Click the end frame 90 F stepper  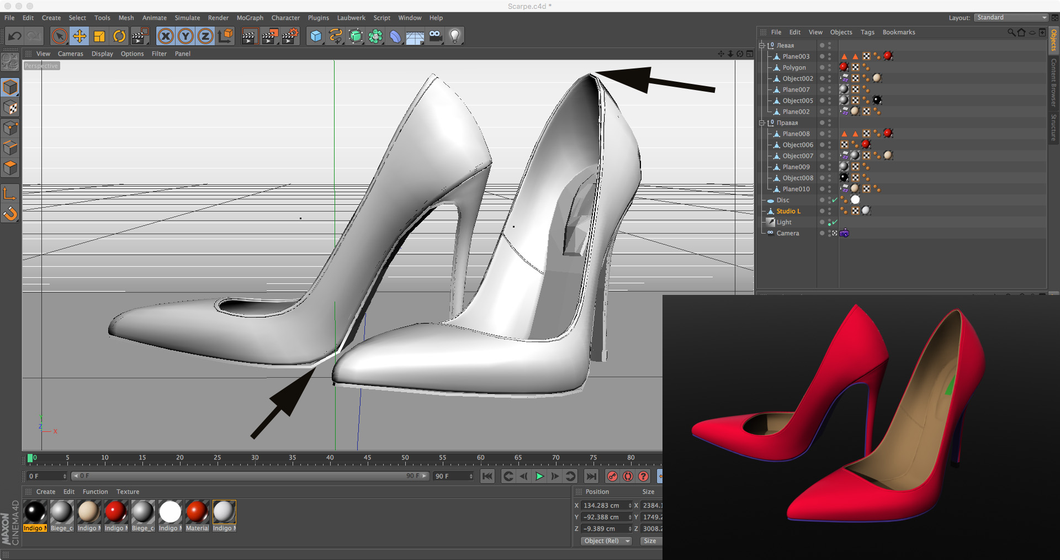pyautogui.click(x=471, y=476)
